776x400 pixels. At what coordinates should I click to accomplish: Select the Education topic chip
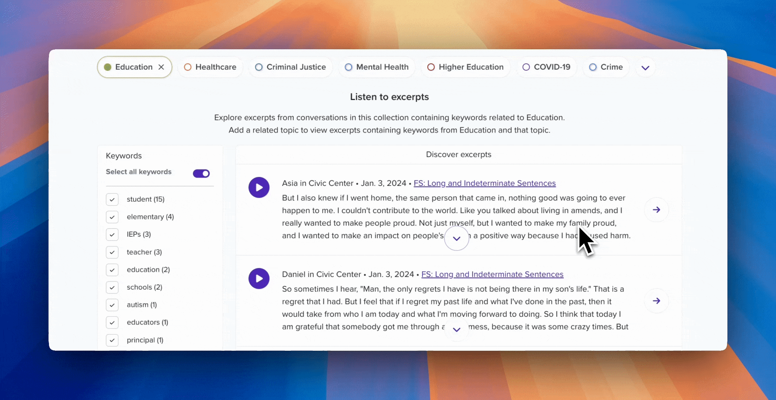point(134,67)
